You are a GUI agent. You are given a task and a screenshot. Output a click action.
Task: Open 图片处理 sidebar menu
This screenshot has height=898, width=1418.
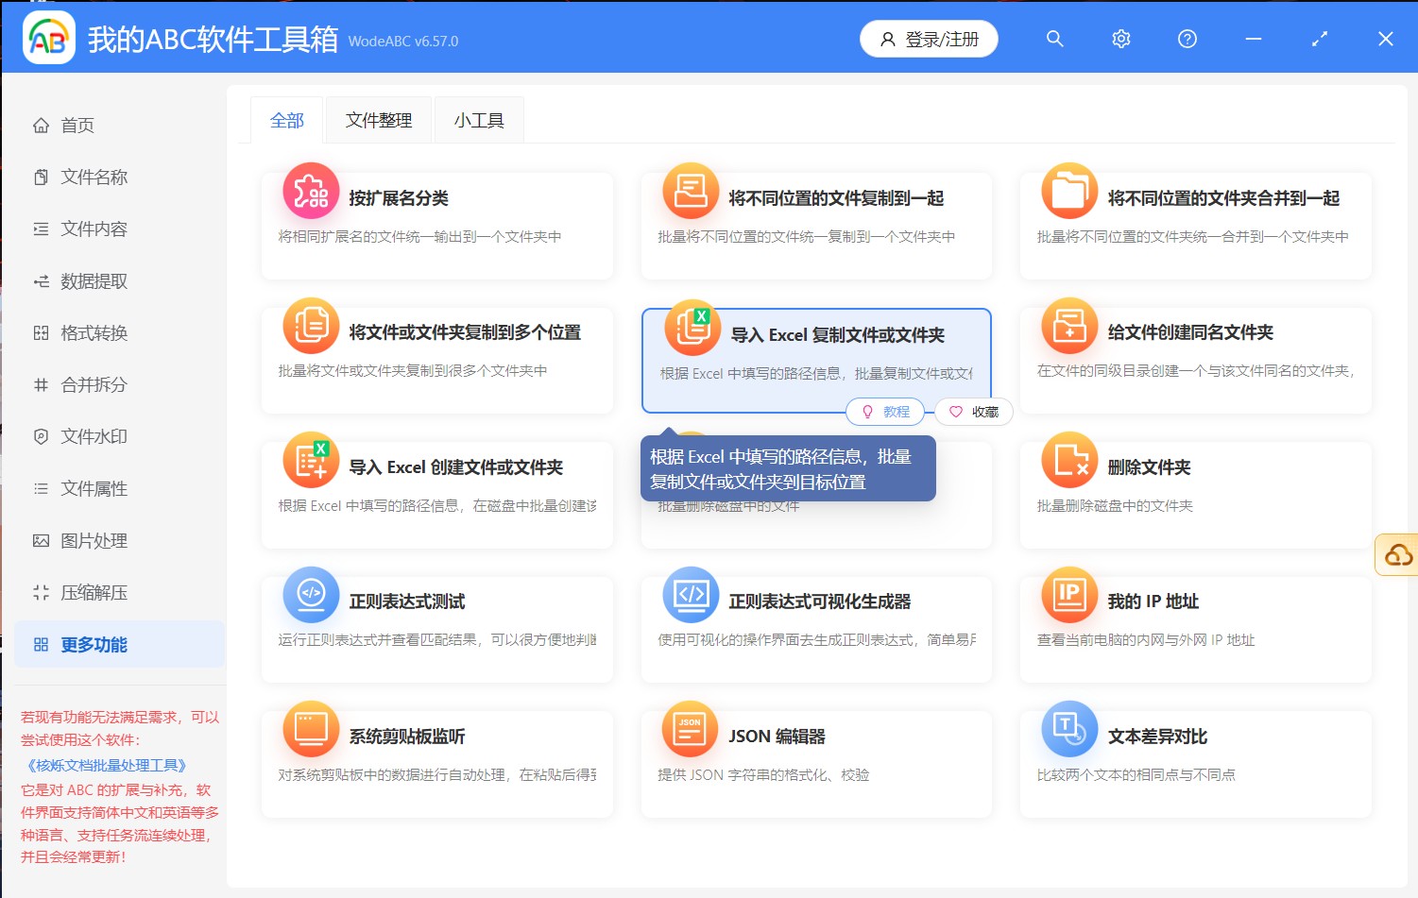click(x=120, y=541)
